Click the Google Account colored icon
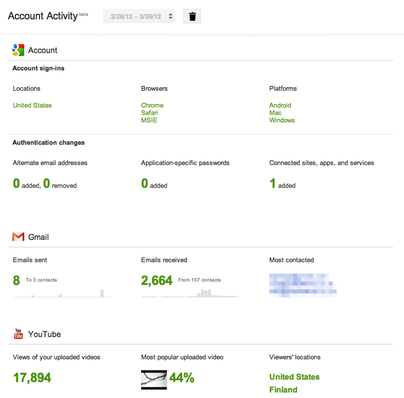Screen dimensions: 404x398 18,50
